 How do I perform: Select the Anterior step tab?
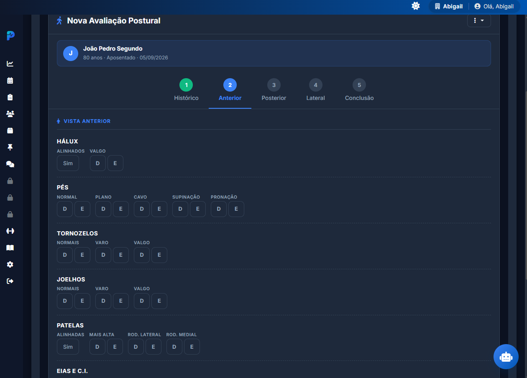[x=230, y=90]
